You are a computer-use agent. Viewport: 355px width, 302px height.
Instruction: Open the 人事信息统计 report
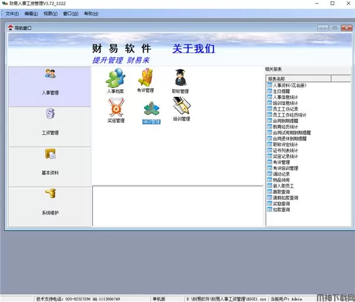[x=283, y=97]
